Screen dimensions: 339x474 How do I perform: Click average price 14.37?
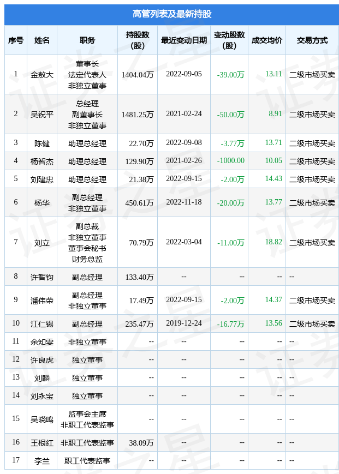(x=273, y=299)
